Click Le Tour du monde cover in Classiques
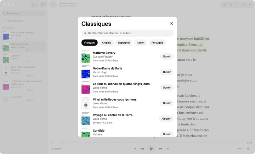The height and width of the screenshot is (154, 255). pyautogui.click(x=86, y=88)
